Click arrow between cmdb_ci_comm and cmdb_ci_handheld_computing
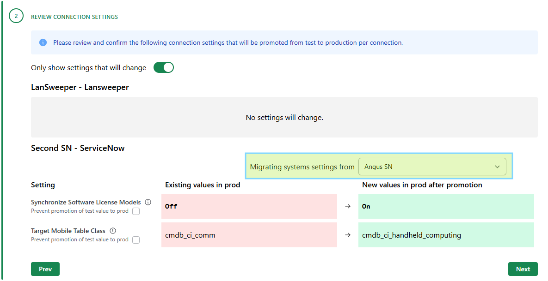Image resolution: width=548 pixels, height=281 pixels. pyautogui.click(x=348, y=235)
